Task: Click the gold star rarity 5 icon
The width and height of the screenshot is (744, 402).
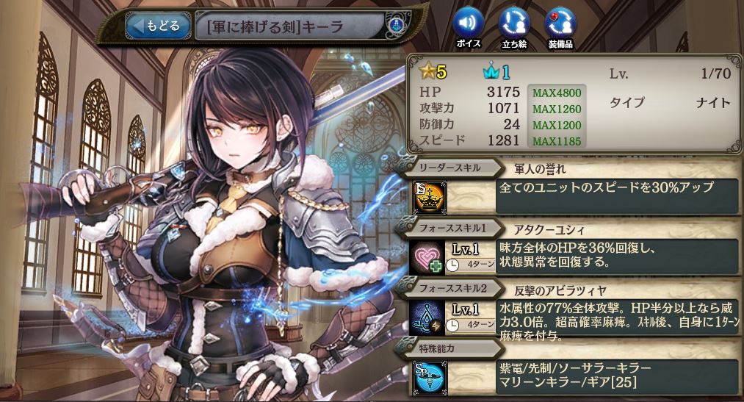Action: coord(433,72)
